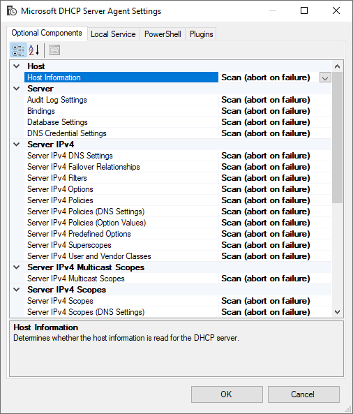This screenshot has width=353, height=414.
Task: Collapse the Server IPv4 Multicast Scopes category
Action: click(17, 267)
